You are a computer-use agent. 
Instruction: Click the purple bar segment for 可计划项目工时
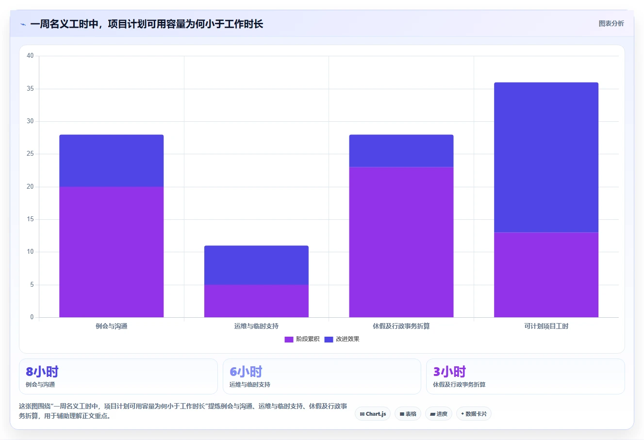point(546,275)
